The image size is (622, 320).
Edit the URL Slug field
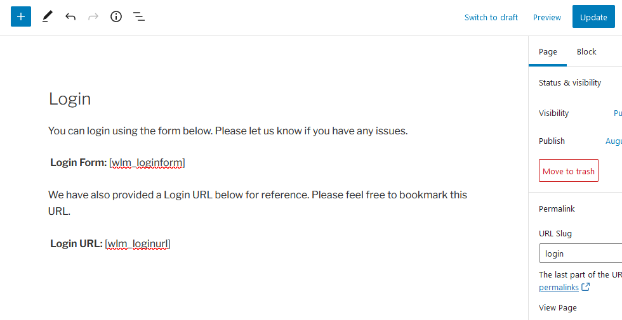coord(581,253)
